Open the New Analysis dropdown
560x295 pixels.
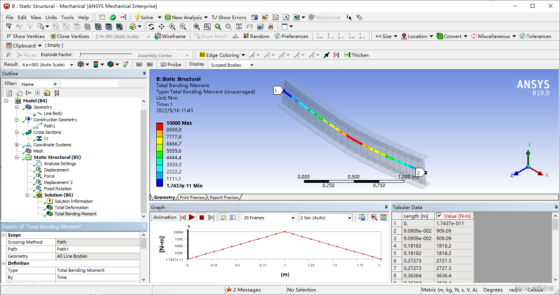[x=205, y=17]
